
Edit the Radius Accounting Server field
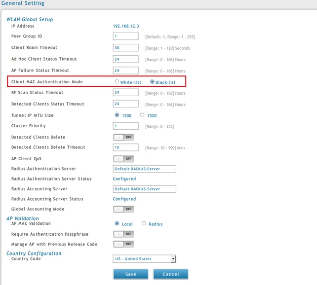[x=144, y=189]
